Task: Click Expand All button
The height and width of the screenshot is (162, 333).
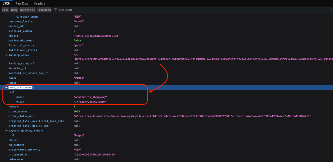Action: 44,10
